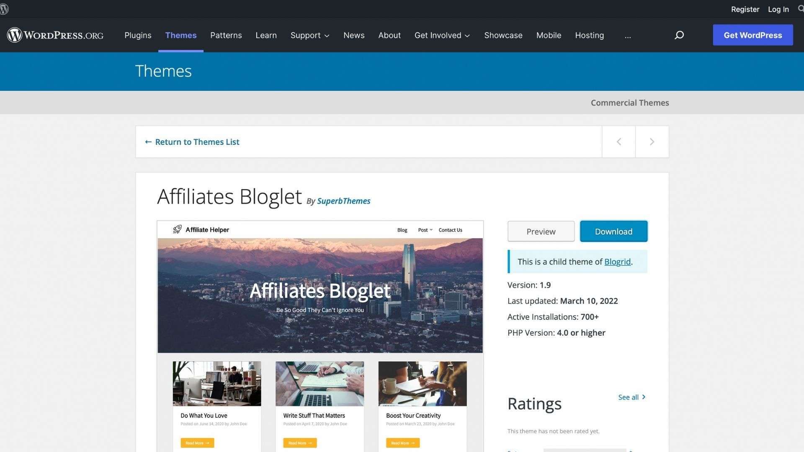Go to the next theme with the right chevron
The width and height of the screenshot is (804, 452).
(x=652, y=142)
